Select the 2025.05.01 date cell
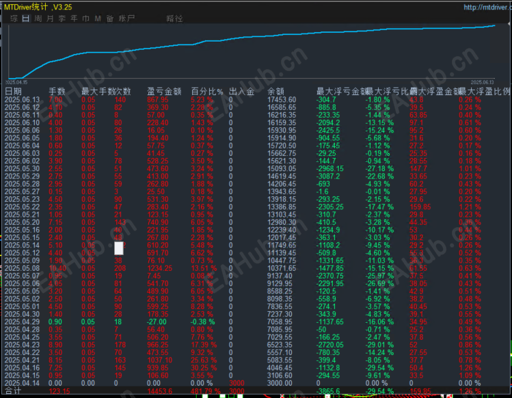This screenshot has height=398, width=512. (x=22, y=306)
